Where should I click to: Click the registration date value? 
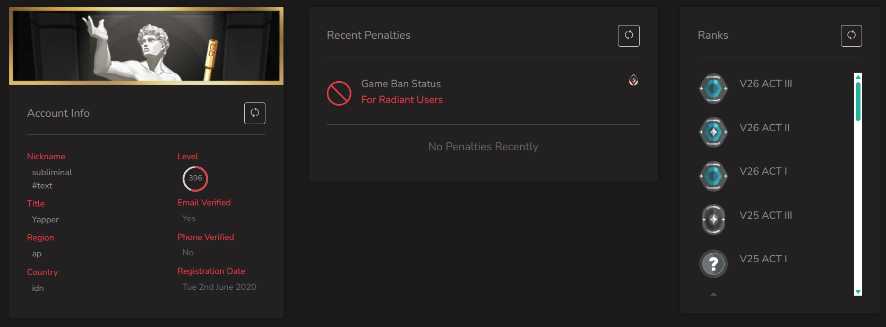(219, 287)
